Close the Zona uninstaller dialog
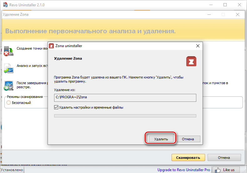 [x=198, y=46]
